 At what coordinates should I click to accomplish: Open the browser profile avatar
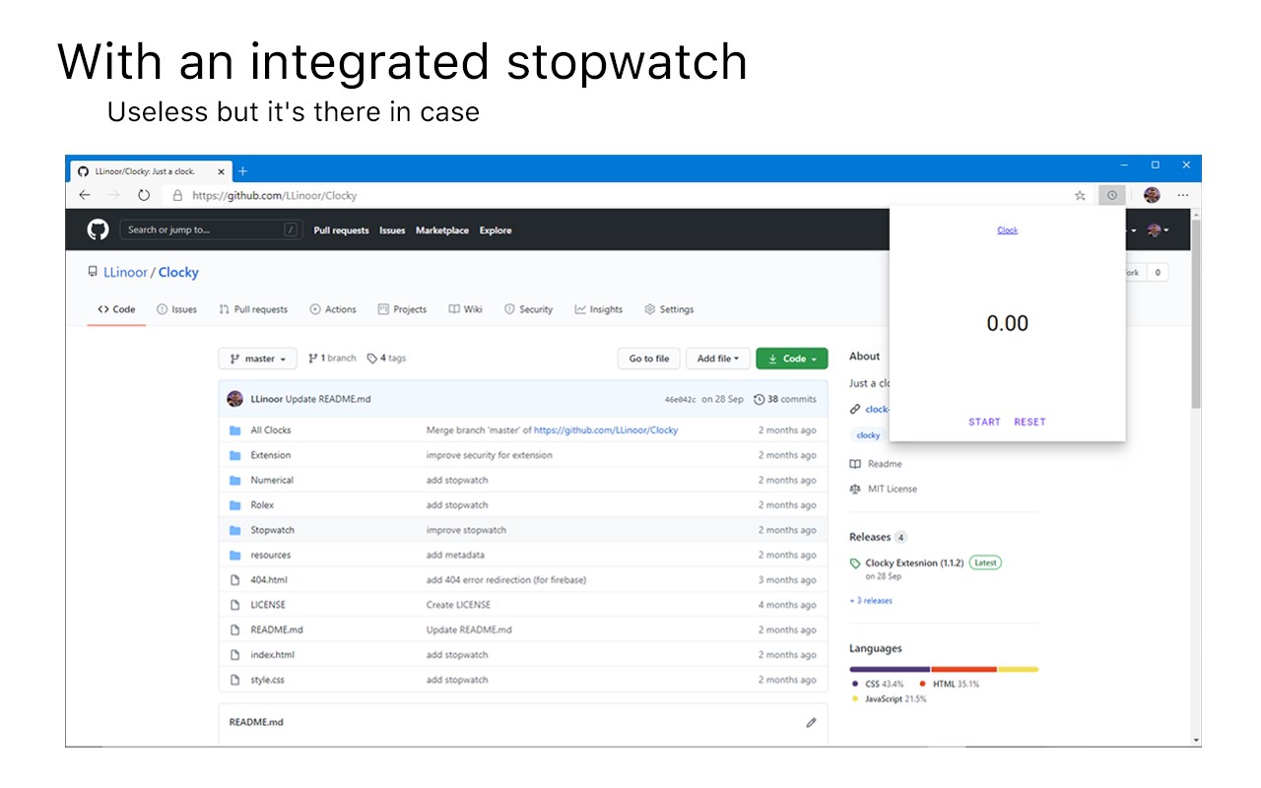[x=1152, y=195]
